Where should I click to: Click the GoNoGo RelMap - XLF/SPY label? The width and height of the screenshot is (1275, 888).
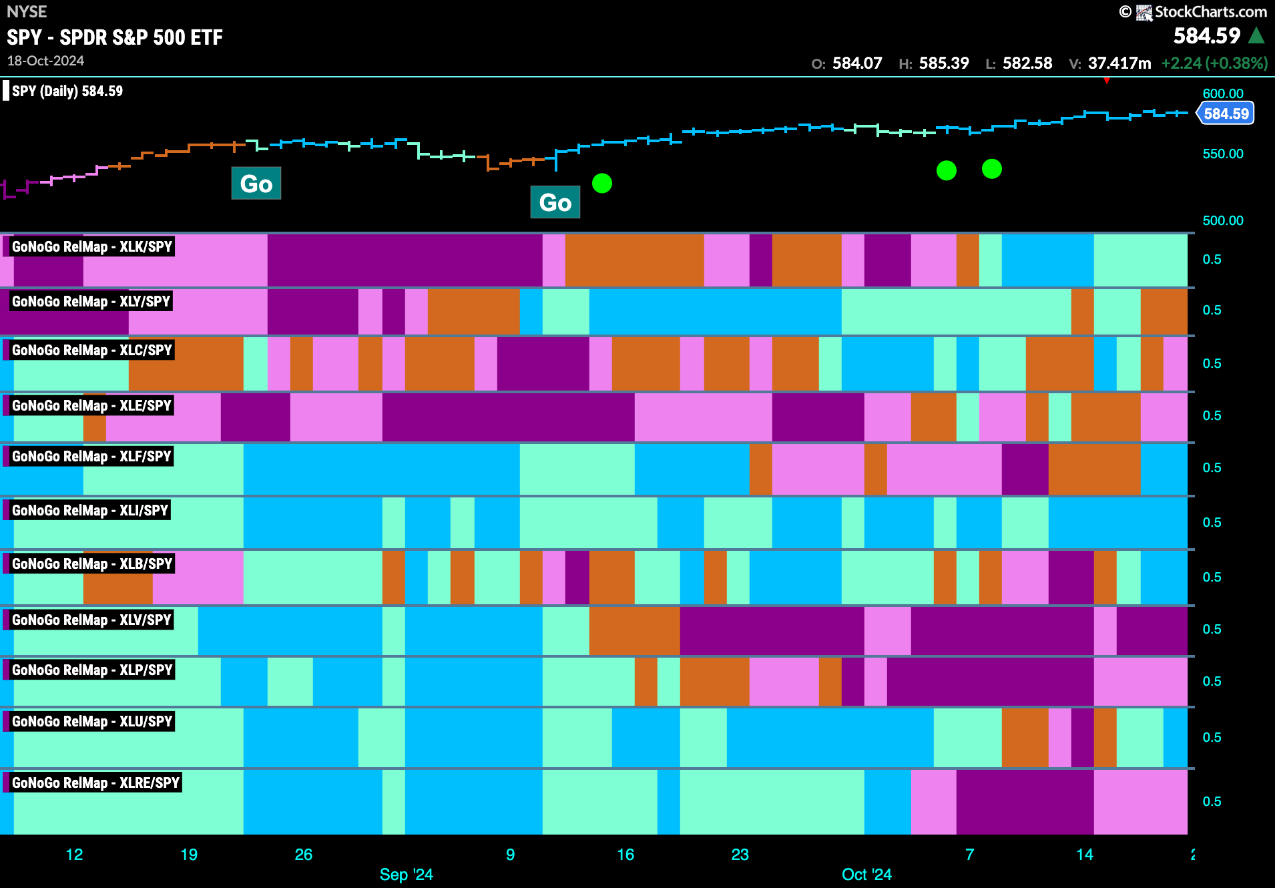(92, 456)
